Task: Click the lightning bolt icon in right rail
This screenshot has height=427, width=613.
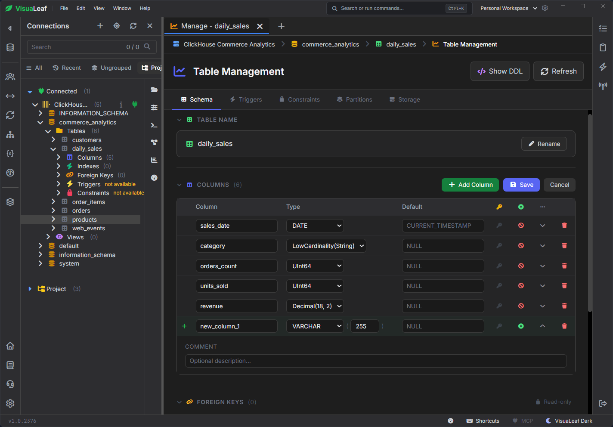Action: click(603, 67)
